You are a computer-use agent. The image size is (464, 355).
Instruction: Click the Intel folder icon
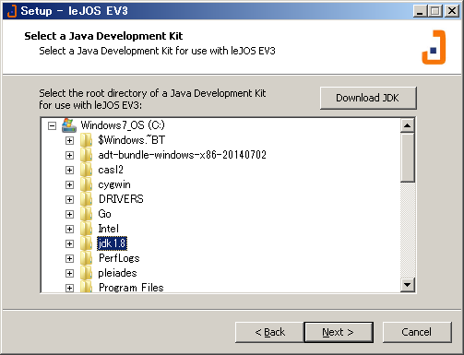coord(86,229)
